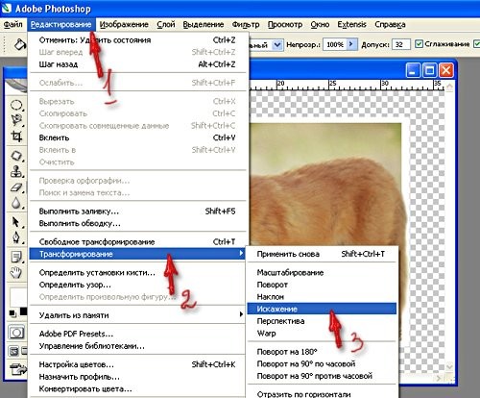
Task: Choose Наклон in Transform submenu
Action: pos(322,297)
